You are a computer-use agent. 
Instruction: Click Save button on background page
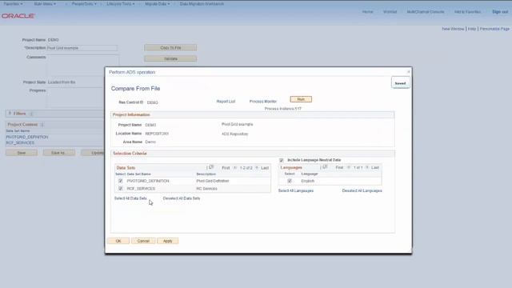point(22,153)
